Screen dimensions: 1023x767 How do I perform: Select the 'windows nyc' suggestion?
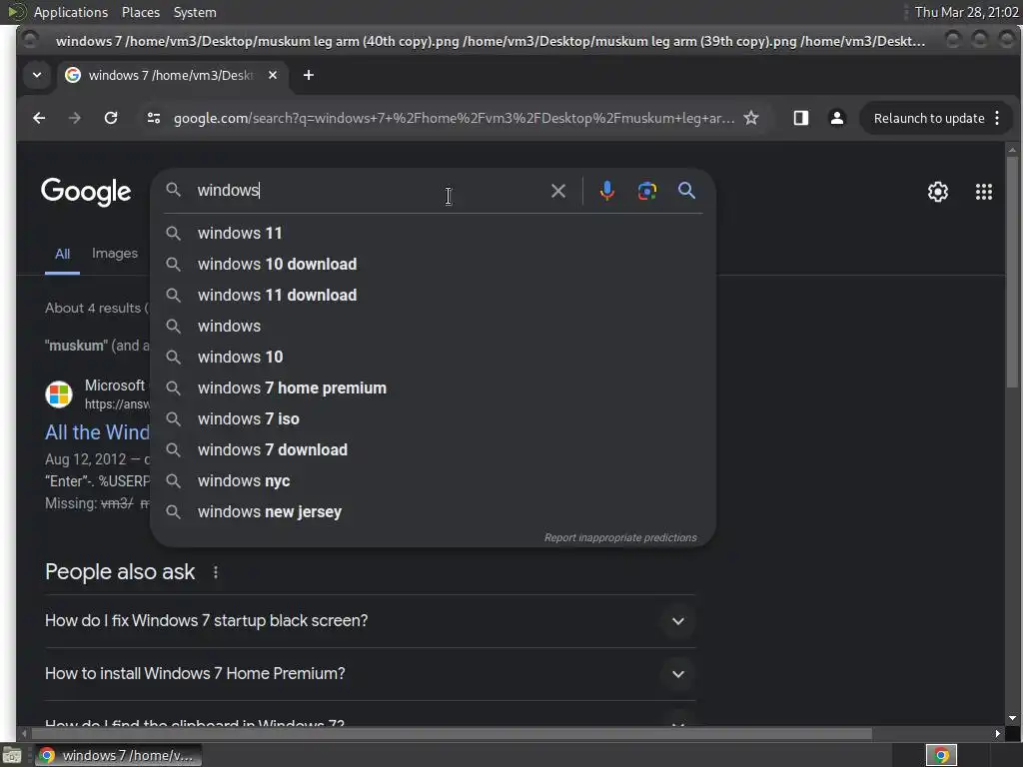pyautogui.click(x=434, y=480)
